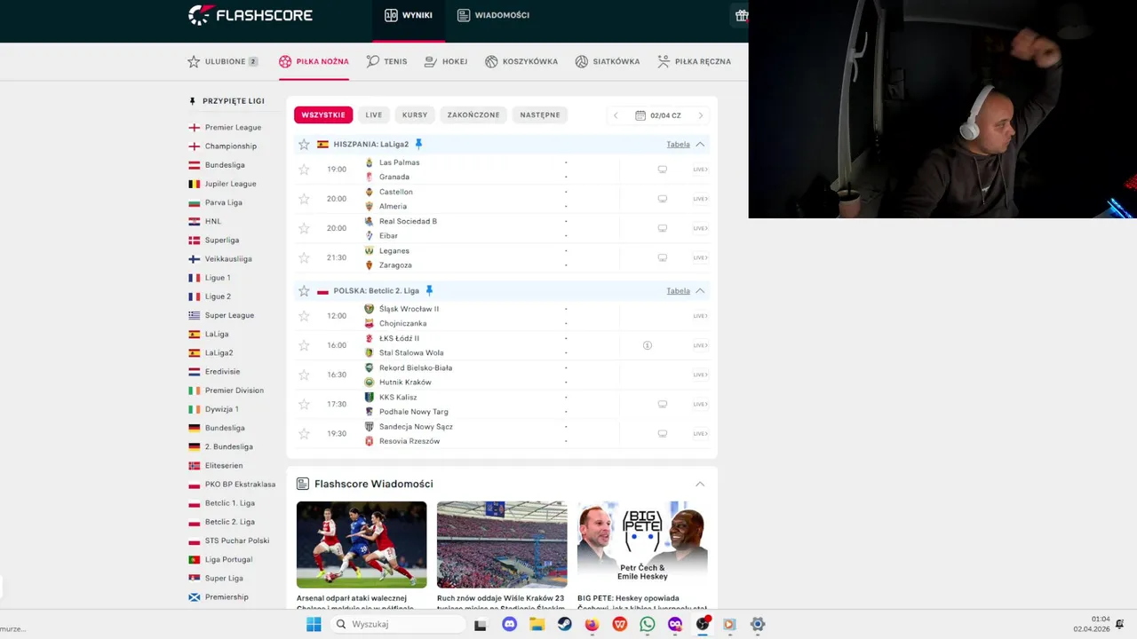Filter matches by Następne
The image size is (1137, 639).
540,114
